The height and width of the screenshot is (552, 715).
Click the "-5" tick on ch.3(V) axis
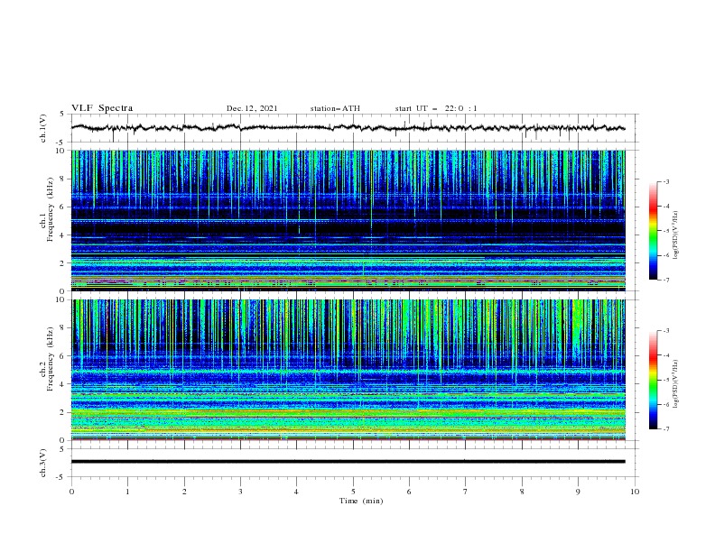[x=60, y=477]
